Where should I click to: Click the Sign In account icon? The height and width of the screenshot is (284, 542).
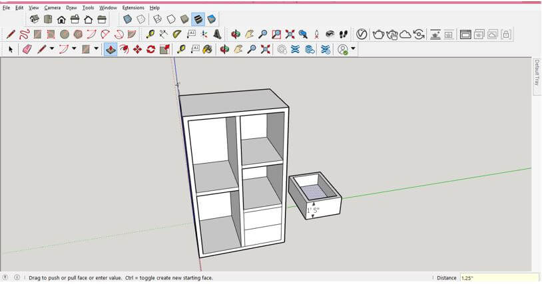click(343, 49)
